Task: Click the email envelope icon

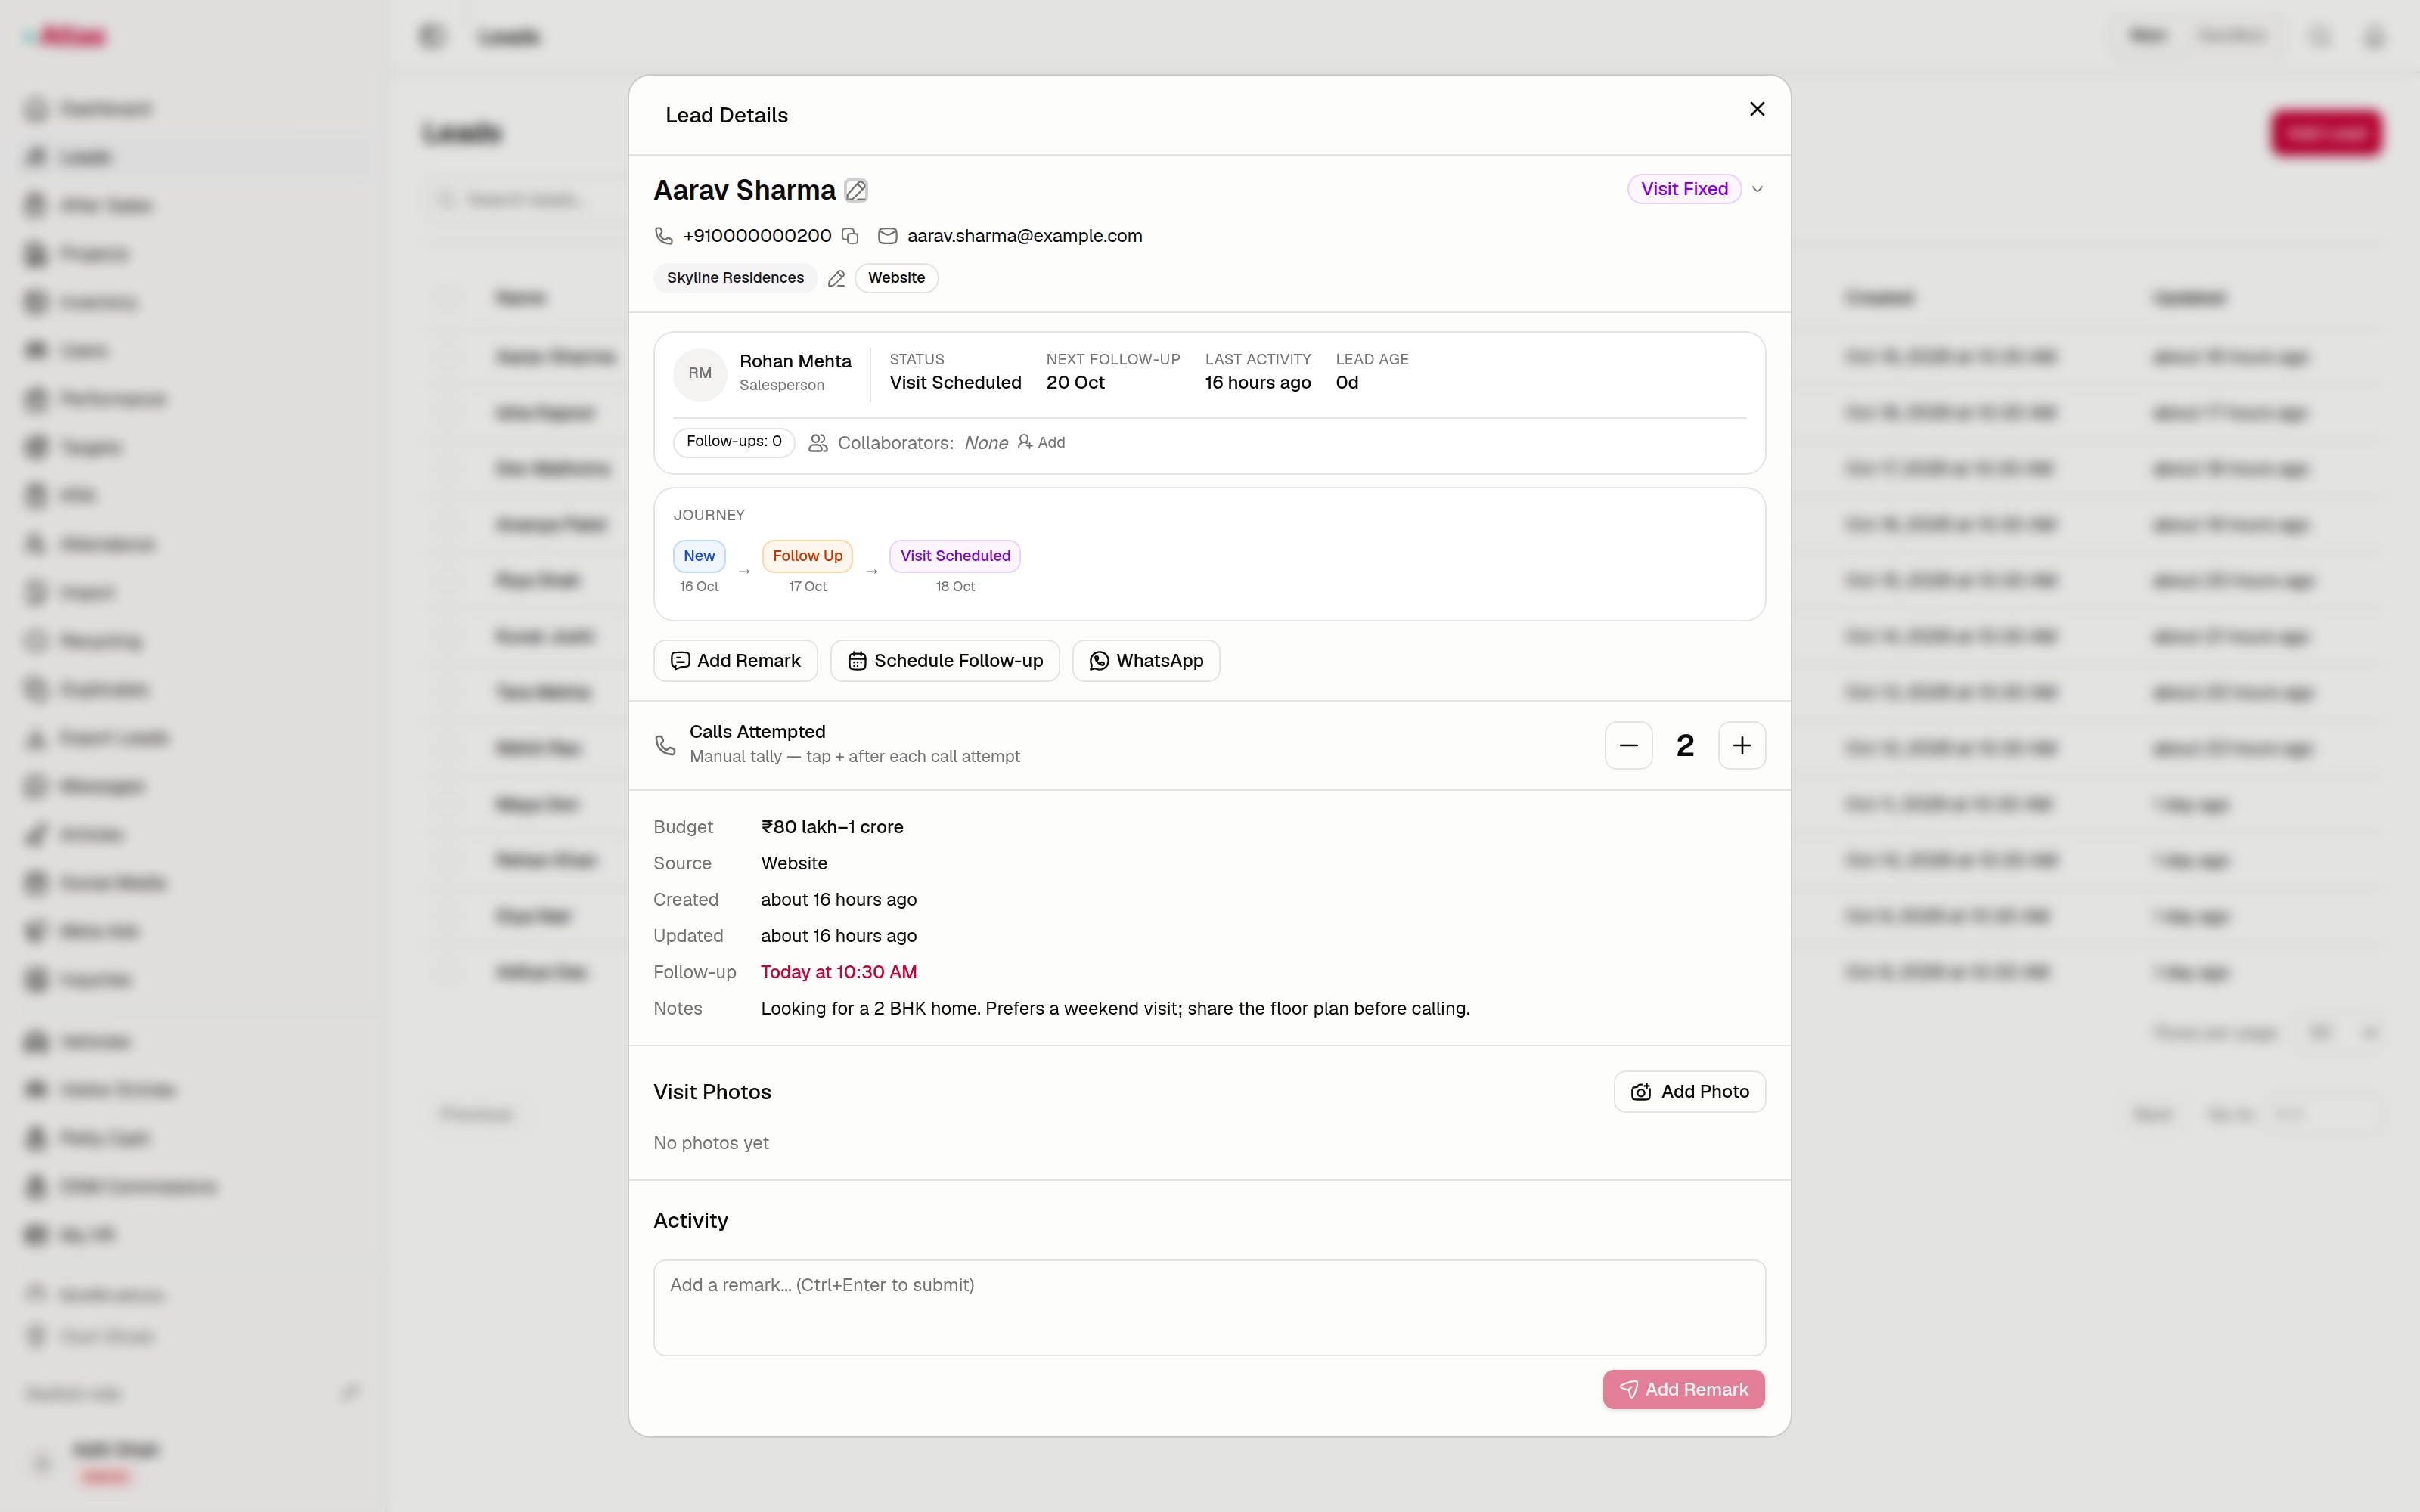Action: coord(887,236)
